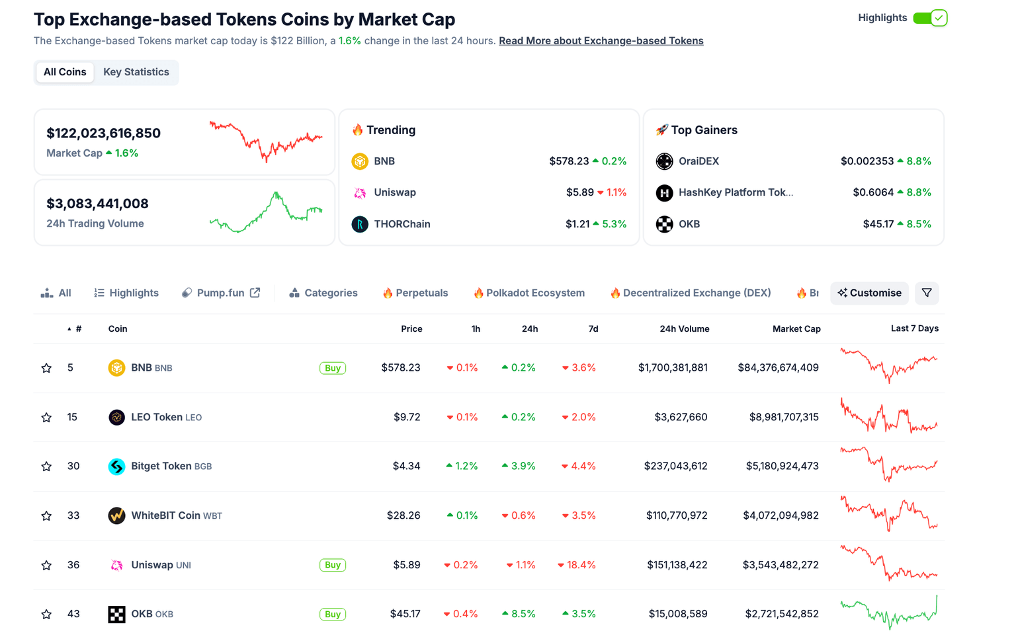Screen dimensions: 1016x639
Task: Disable the Highlights toggle
Action: tap(930, 18)
